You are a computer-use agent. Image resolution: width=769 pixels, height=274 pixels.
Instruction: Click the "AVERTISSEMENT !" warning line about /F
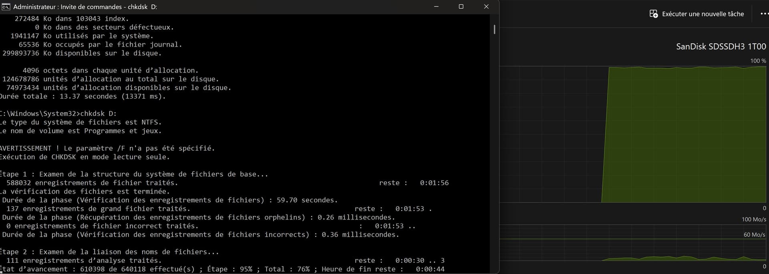[x=107, y=148]
